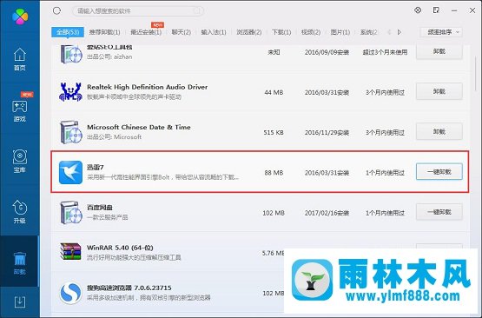Viewport: 482px width, 318px height.
Task: Click the 爱站SEO工具包 installer icon
Action: (70, 54)
